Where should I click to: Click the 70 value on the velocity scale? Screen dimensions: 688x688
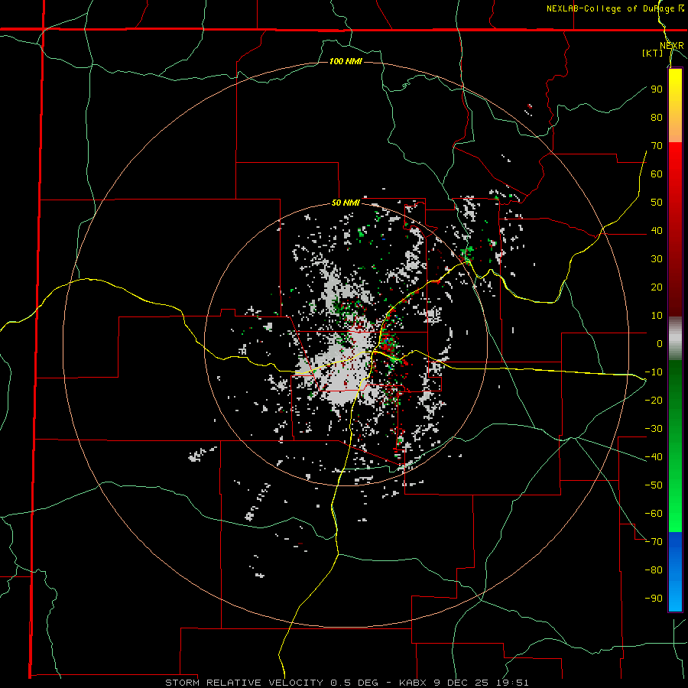(x=657, y=146)
